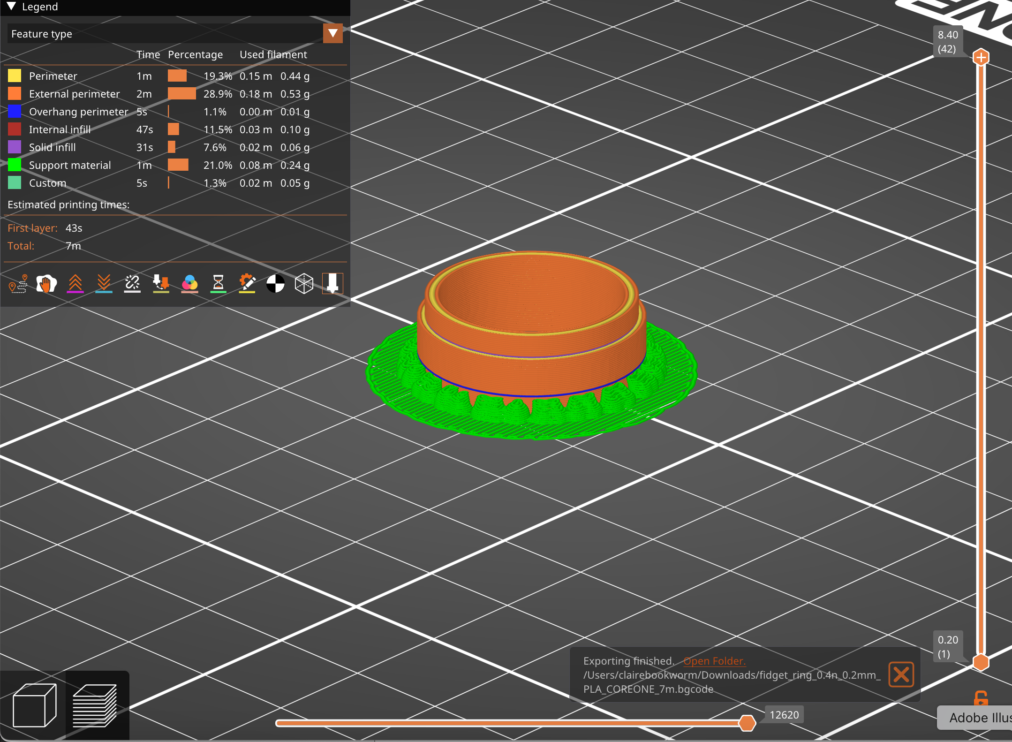Toggle center of mass indicator
The height and width of the screenshot is (742, 1012).
pyautogui.click(x=276, y=284)
